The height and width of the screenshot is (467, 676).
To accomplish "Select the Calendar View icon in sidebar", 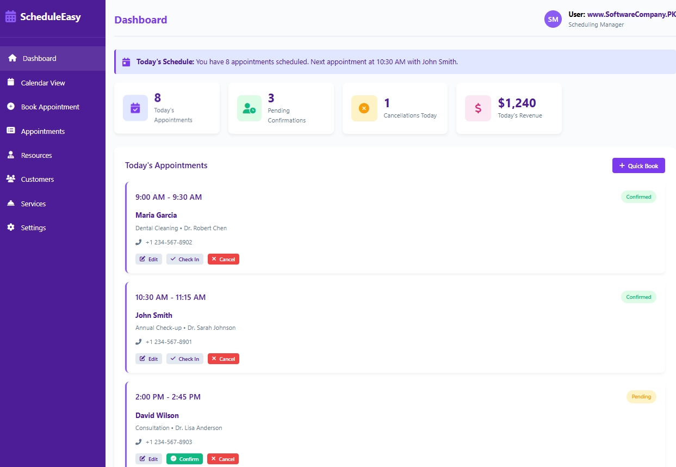I will [x=11, y=83].
